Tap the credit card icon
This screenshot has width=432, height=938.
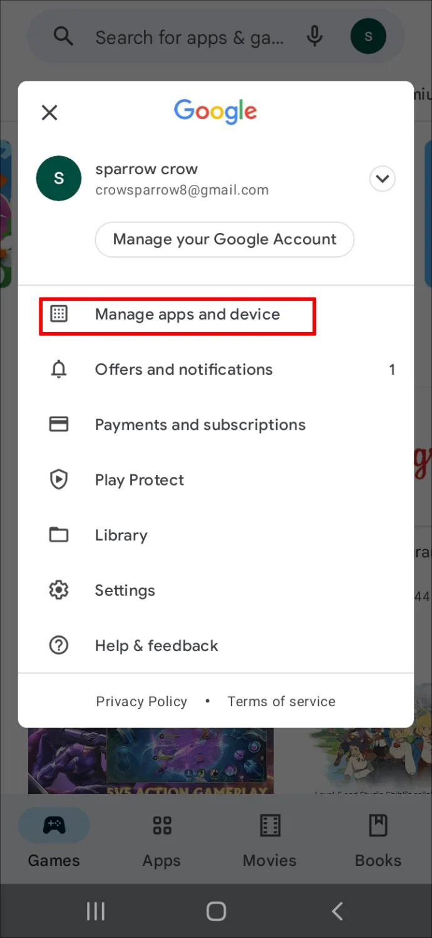(59, 424)
